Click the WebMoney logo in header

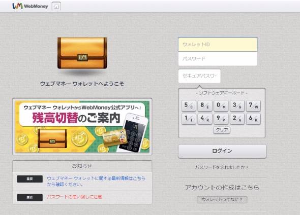pos(30,6)
